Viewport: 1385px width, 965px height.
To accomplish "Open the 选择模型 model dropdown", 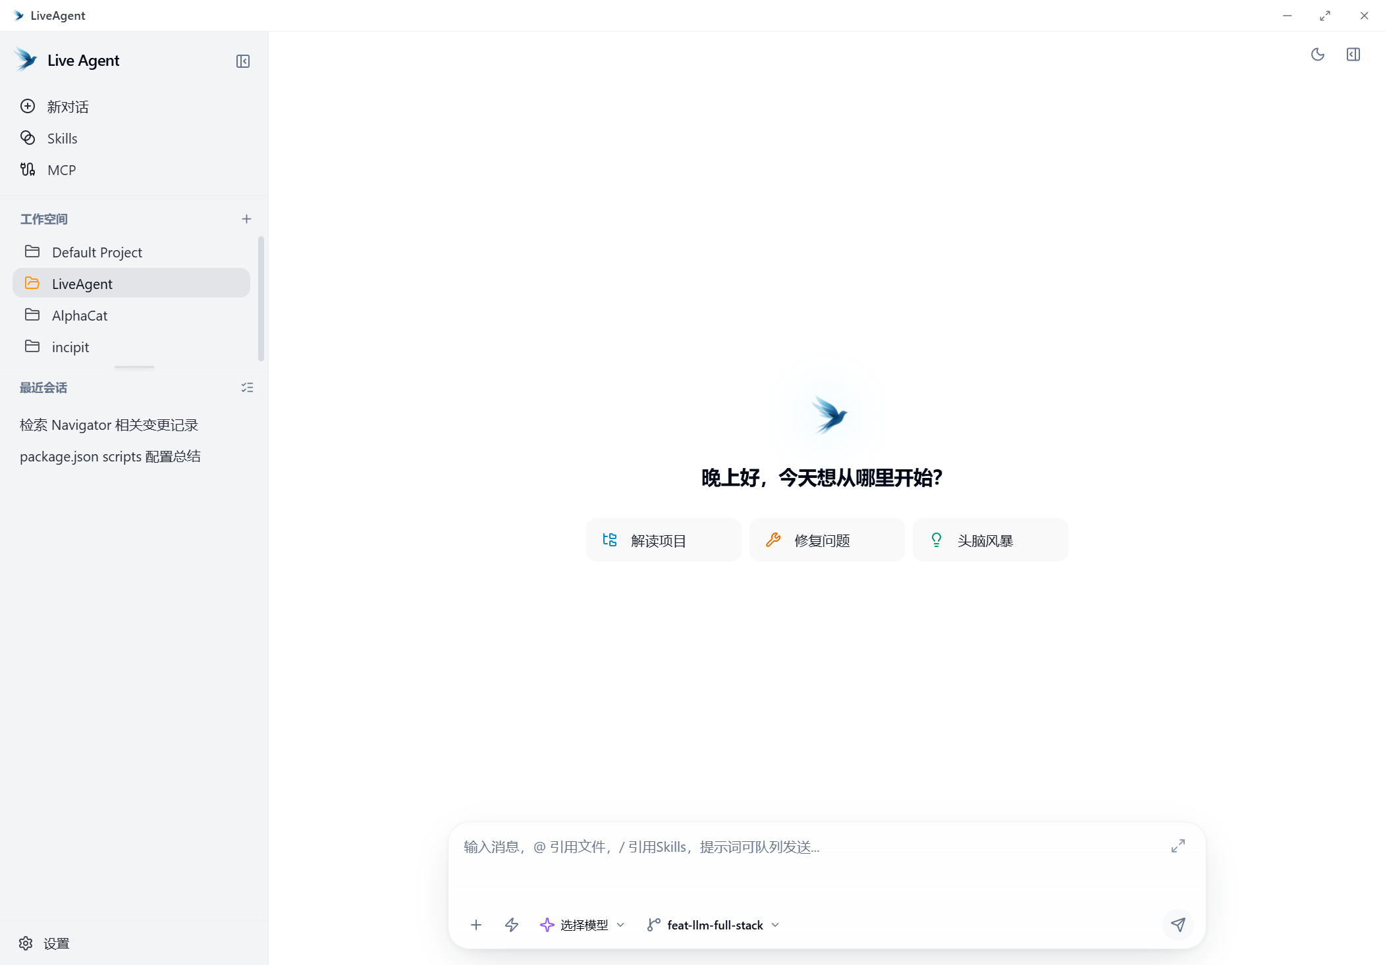I will (x=582, y=925).
